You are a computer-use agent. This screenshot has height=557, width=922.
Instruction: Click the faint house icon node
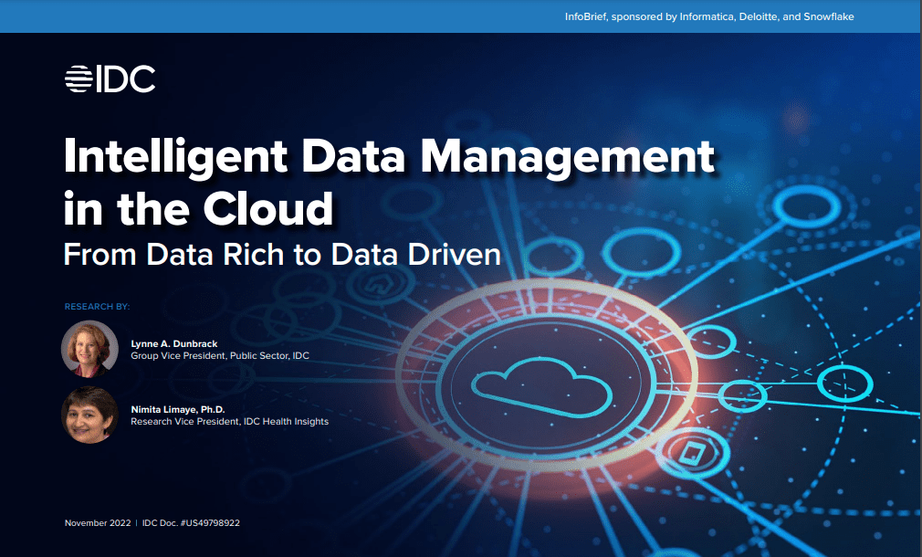pyautogui.click(x=375, y=288)
